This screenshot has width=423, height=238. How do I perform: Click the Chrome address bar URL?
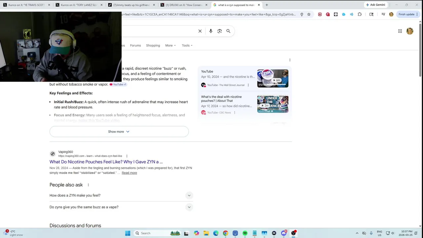coord(209,15)
